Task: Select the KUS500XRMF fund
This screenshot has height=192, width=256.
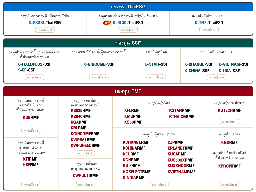Action: 180,160
